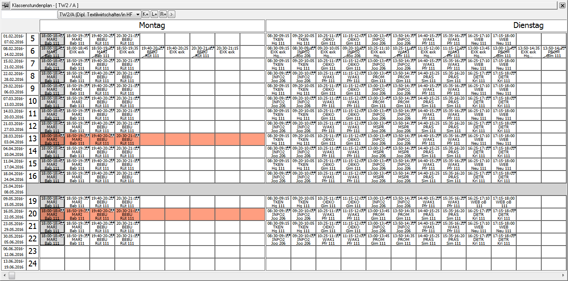Click week 20 number cell
Viewport: 568px width, 281px height.
[33, 214]
